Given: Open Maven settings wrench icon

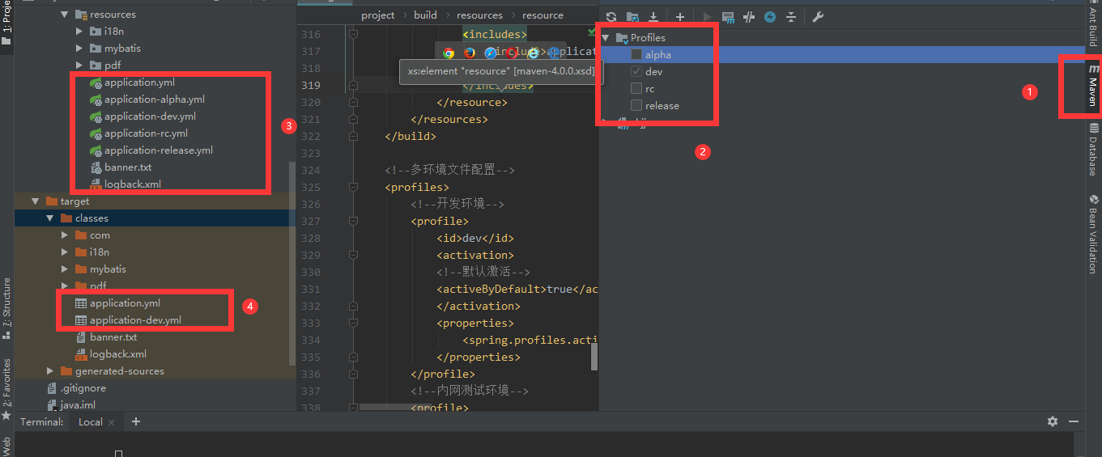Looking at the screenshot, I should click(818, 17).
